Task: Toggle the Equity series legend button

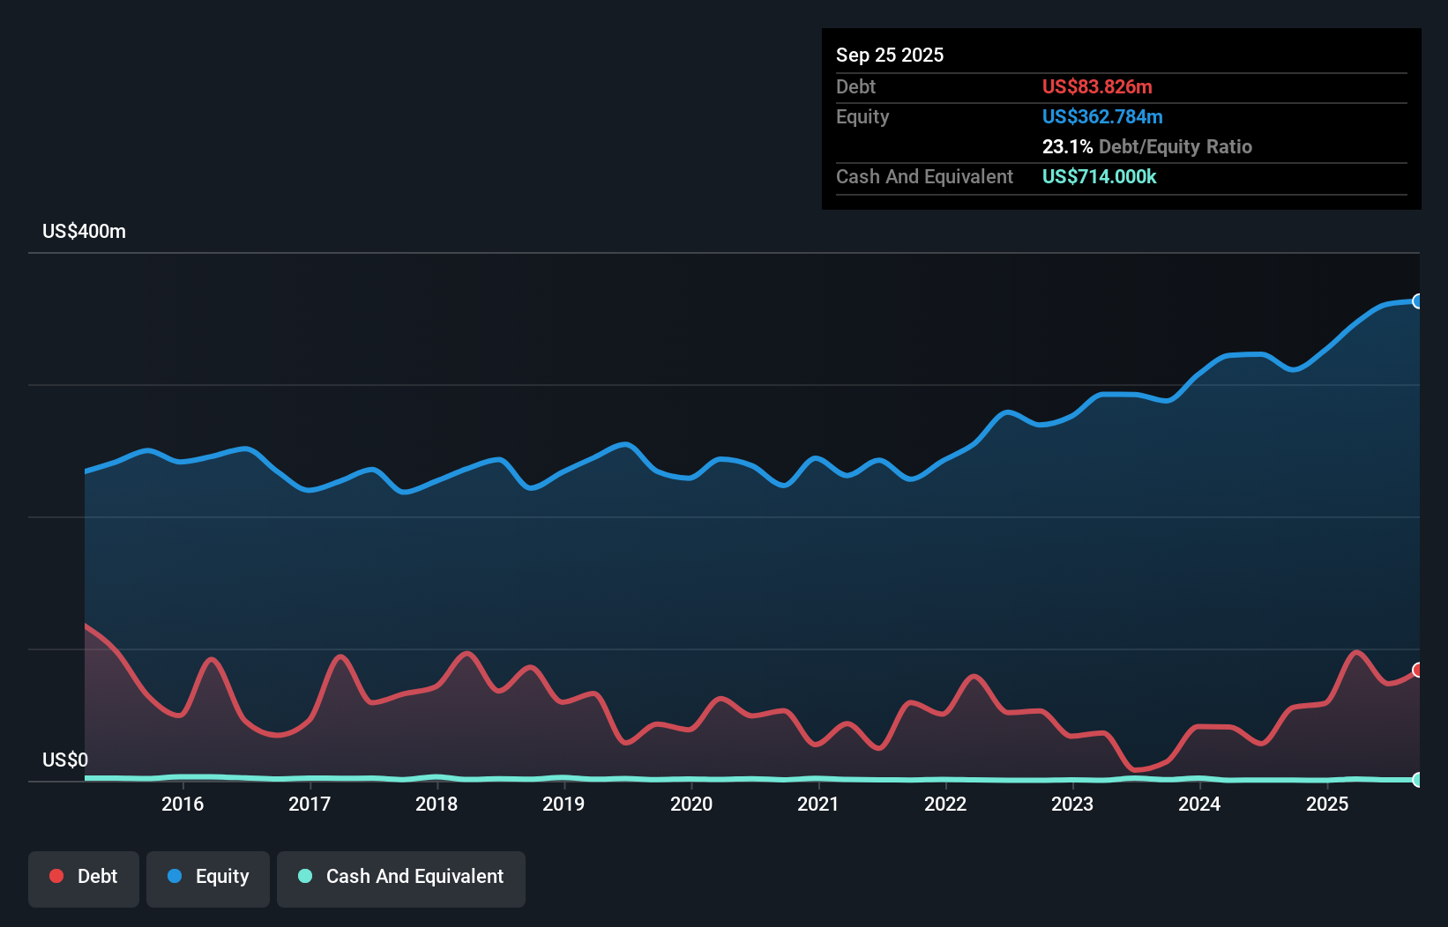Action: 208,879
